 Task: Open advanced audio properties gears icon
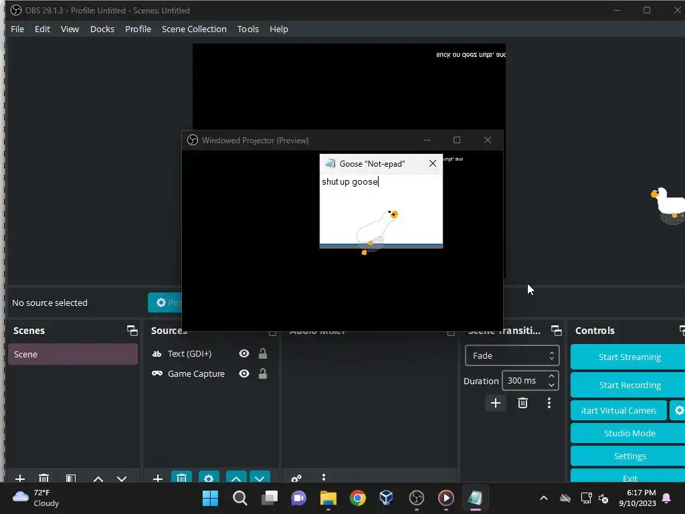pos(296,478)
